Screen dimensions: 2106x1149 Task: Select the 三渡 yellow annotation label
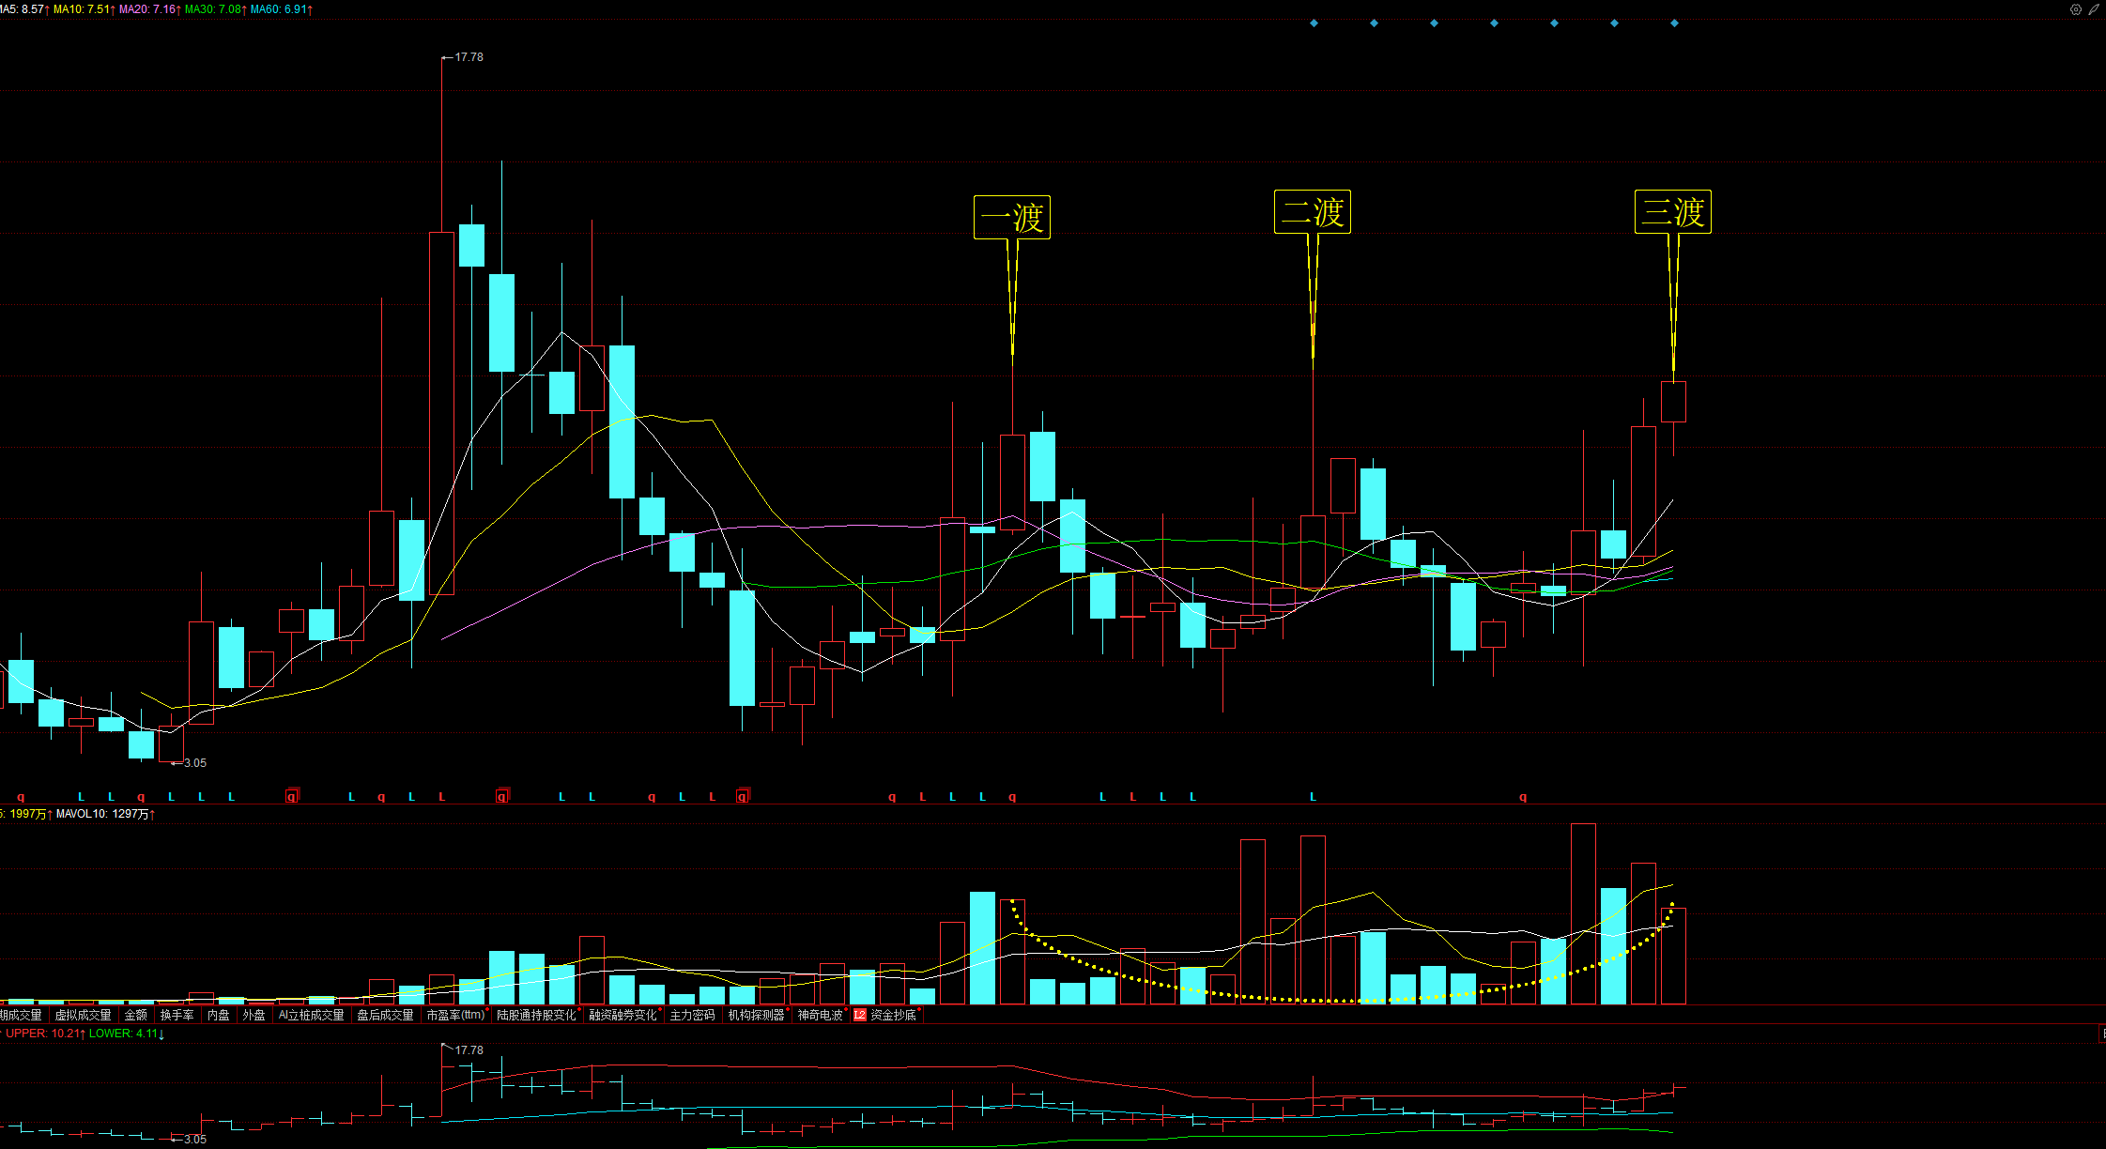pyautogui.click(x=1672, y=212)
